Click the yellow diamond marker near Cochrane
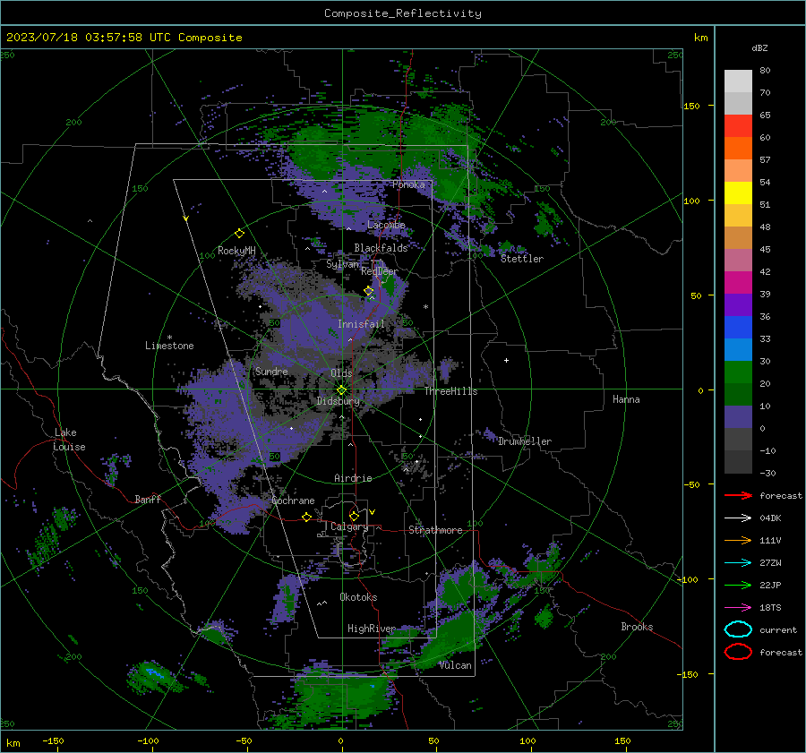Screen dimensions: 806x753 pyautogui.click(x=306, y=517)
